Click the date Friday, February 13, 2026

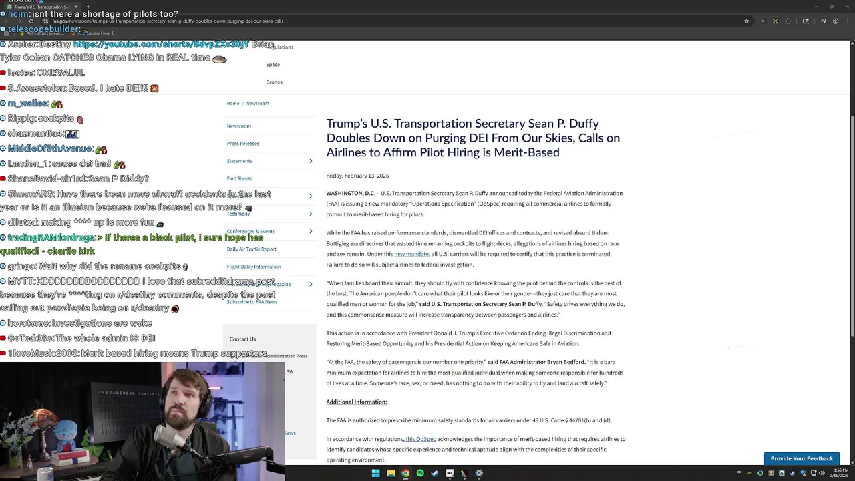(357, 176)
